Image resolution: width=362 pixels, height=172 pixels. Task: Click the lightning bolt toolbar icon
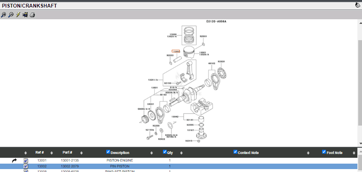pos(18,15)
